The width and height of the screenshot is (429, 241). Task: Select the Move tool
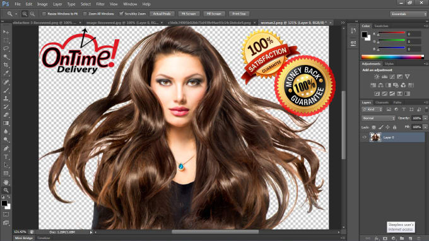coord(6,32)
